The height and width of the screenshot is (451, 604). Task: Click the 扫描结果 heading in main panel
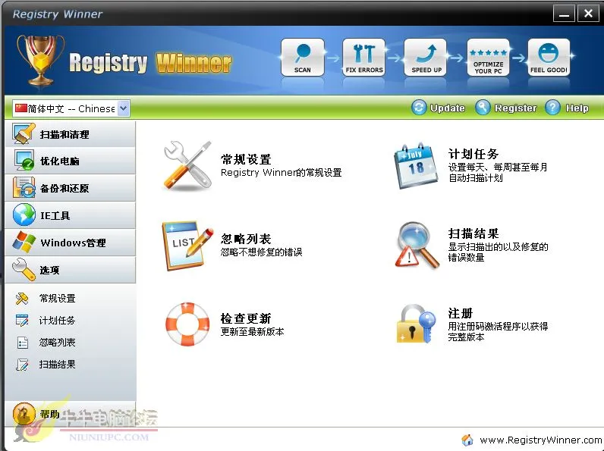tap(473, 233)
